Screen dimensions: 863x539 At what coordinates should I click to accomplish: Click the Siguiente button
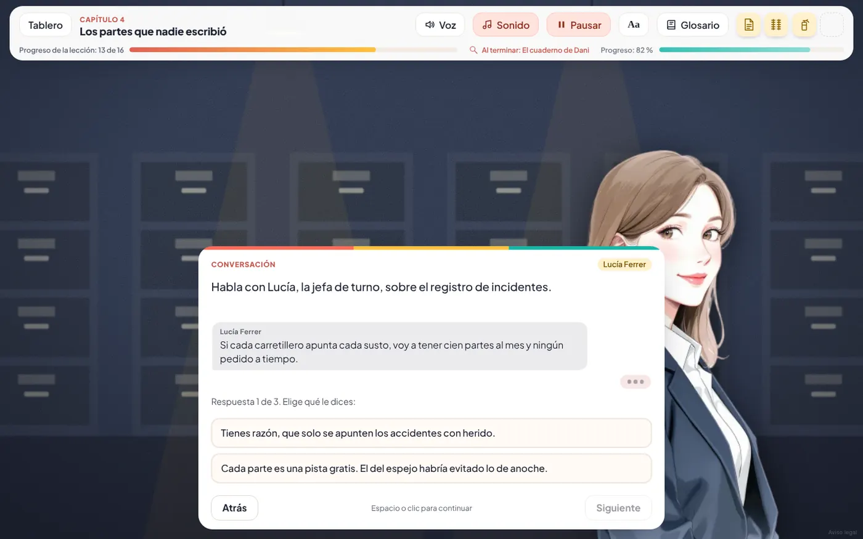click(618, 508)
